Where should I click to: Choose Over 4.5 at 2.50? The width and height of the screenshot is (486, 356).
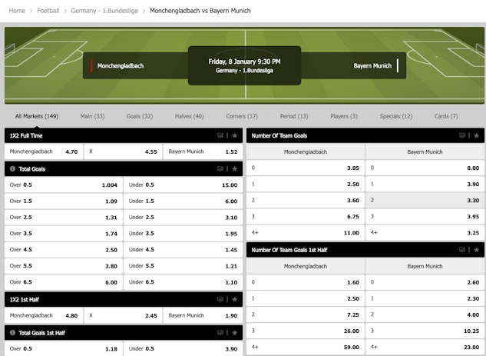click(x=64, y=250)
